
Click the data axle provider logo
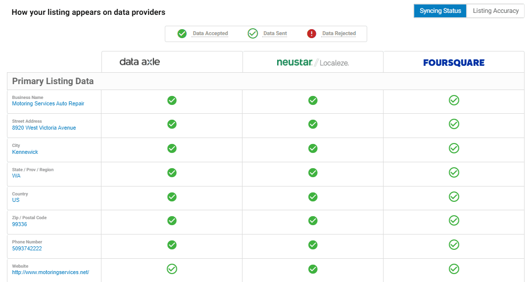pyautogui.click(x=140, y=62)
